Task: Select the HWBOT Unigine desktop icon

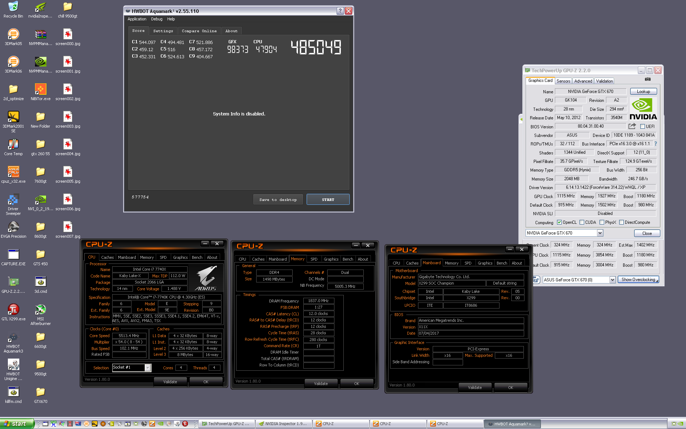Action: click(x=13, y=370)
